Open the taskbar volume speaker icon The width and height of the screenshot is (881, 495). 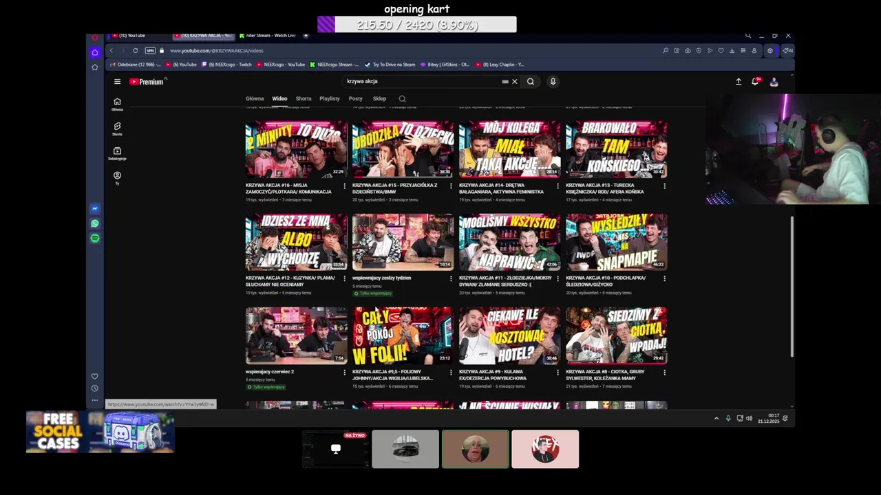(x=749, y=418)
